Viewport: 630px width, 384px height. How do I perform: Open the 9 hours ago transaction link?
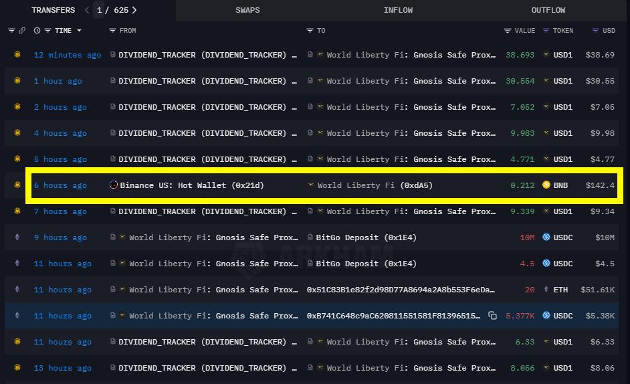60,237
